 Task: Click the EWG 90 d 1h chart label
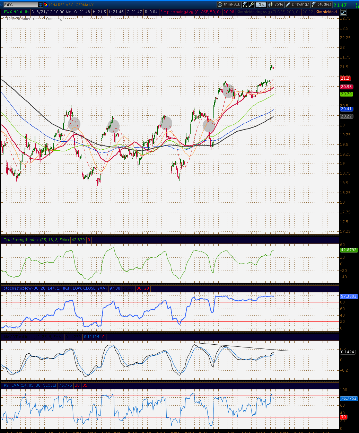click(16, 12)
